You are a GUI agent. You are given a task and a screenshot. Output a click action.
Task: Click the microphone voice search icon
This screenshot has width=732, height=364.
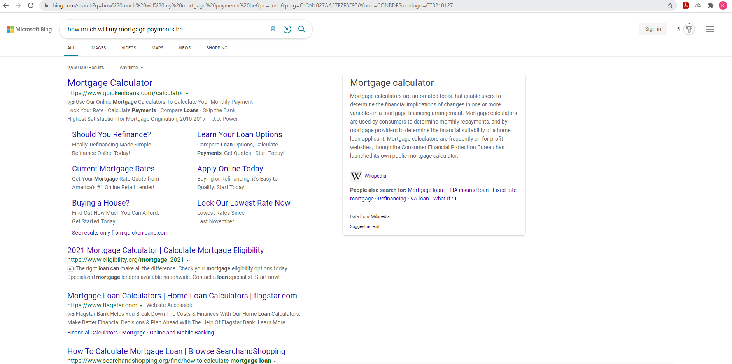point(273,29)
